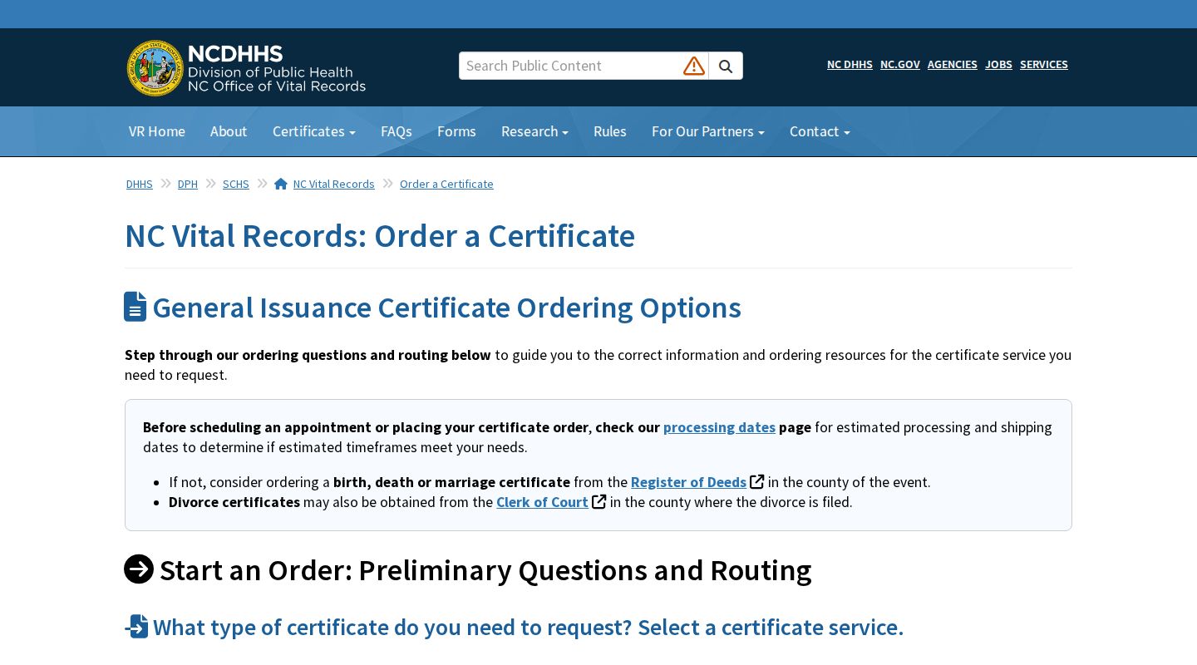The image size is (1197, 665).
Task: Click the warning triangle icon in search box
Action: pos(694,66)
